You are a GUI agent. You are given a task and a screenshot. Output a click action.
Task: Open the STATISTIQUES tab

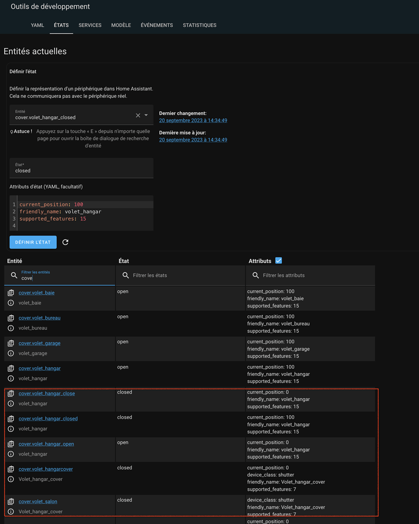coord(199,25)
